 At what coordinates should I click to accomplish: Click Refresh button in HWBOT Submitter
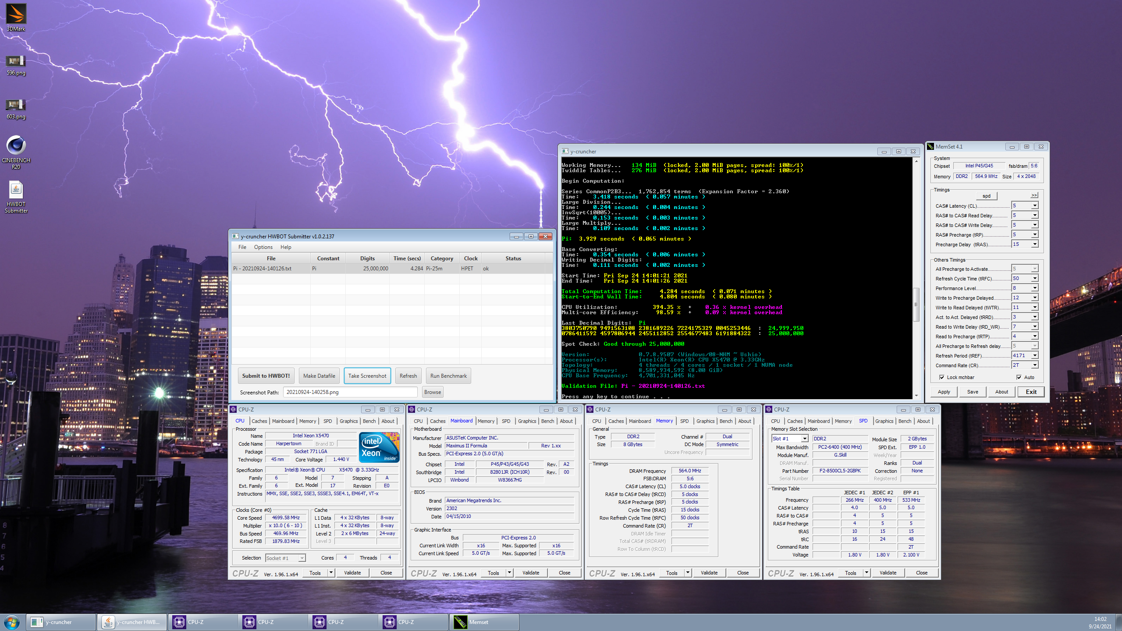click(408, 376)
